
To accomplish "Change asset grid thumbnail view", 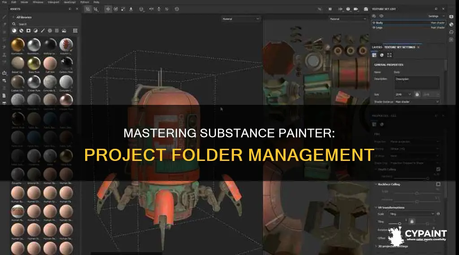I will [75, 30].
